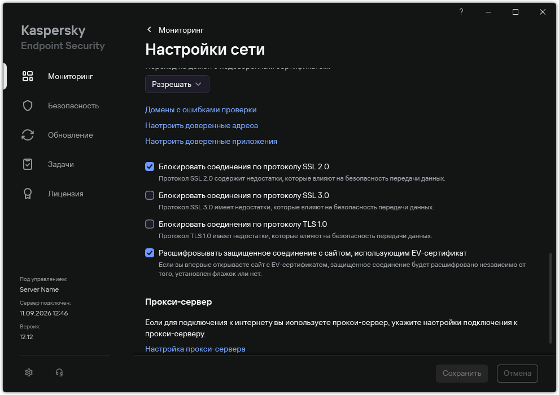The width and height of the screenshot is (559, 395).
Task: Close the Kaspersky window
Action: click(x=542, y=12)
